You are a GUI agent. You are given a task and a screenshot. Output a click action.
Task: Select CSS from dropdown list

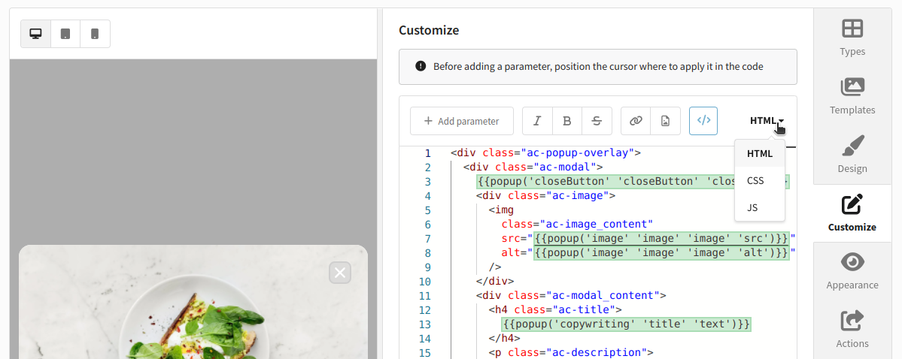[x=759, y=180]
